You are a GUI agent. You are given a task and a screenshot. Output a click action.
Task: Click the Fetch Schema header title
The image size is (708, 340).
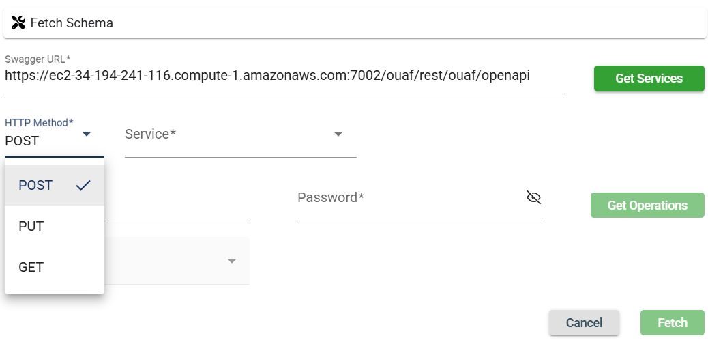tap(72, 23)
